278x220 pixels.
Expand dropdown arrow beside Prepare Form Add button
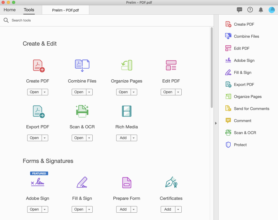(x=134, y=209)
